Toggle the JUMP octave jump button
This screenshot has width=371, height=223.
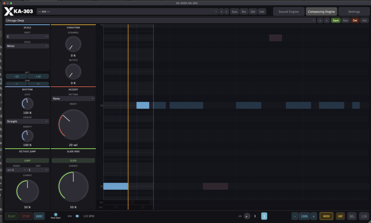(27, 161)
